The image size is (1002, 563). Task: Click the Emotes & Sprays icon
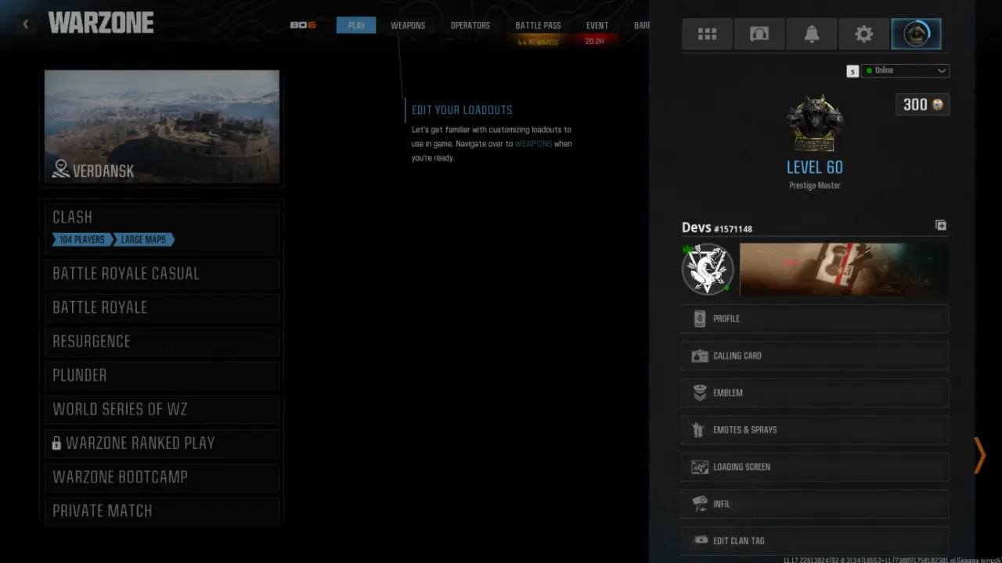[700, 429]
